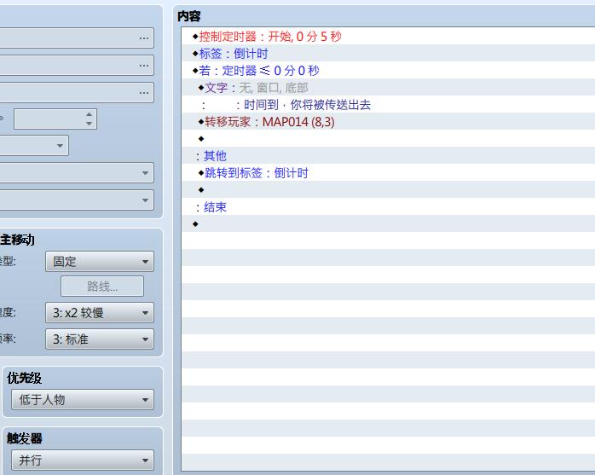Select the empty line below 跳转到标签
The width and height of the screenshot is (595, 475).
pos(388,190)
